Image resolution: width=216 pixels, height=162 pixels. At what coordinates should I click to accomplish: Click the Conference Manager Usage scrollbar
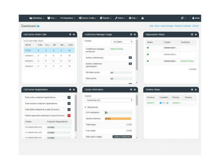137,55
